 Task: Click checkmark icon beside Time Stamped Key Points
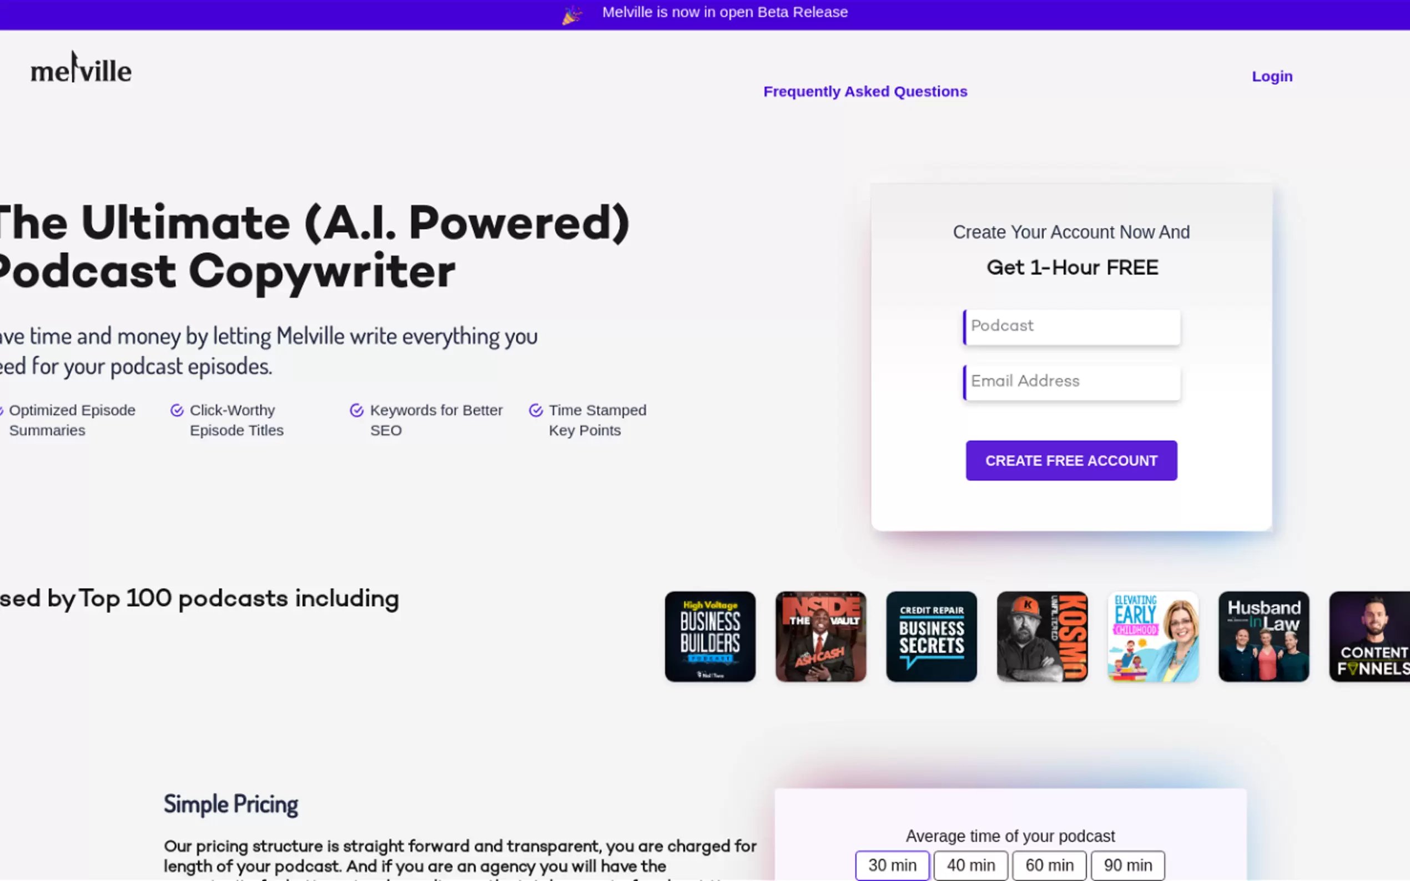pos(536,411)
